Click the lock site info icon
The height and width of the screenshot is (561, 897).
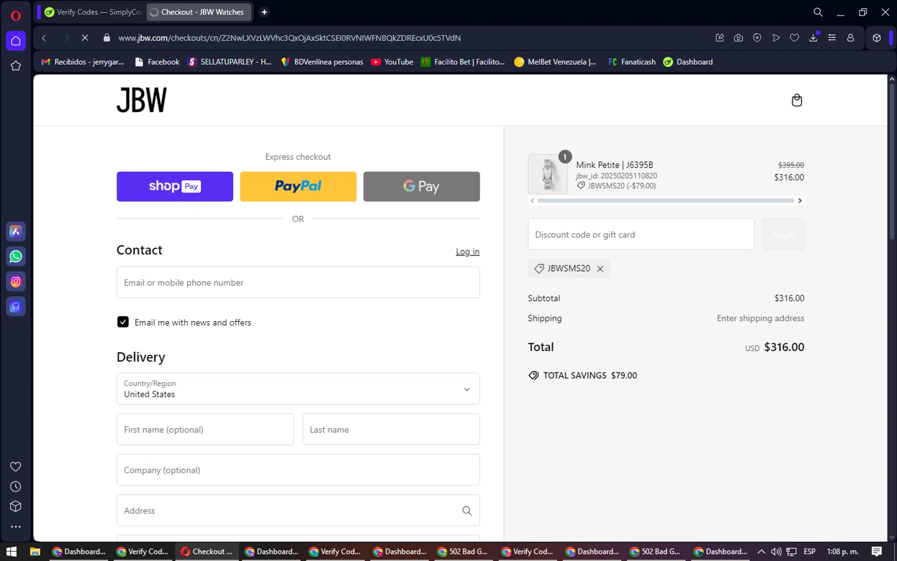click(x=107, y=38)
